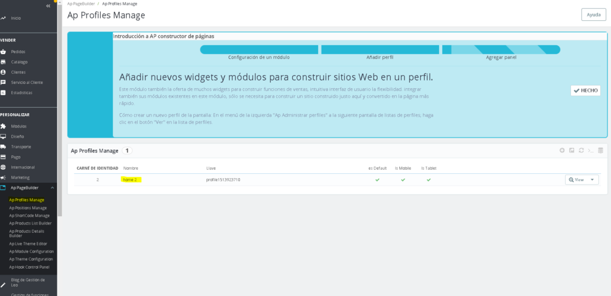Show the SQL query terminal icon
611x296 pixels.
591,151
